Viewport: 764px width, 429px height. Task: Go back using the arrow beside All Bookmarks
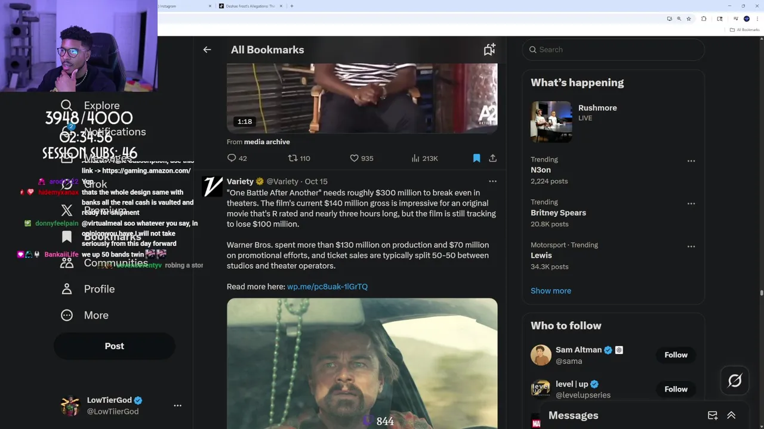pyautogui.click(x=207, y=50)
